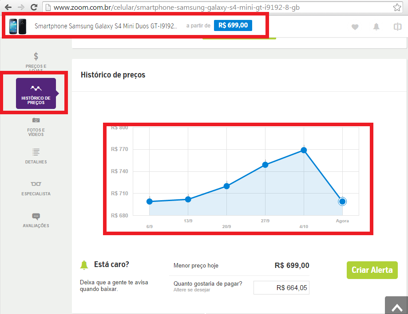The image size is (408, 314).
Task: Click the 6/9 data point on chart
Action: click(x=149, y=202)
